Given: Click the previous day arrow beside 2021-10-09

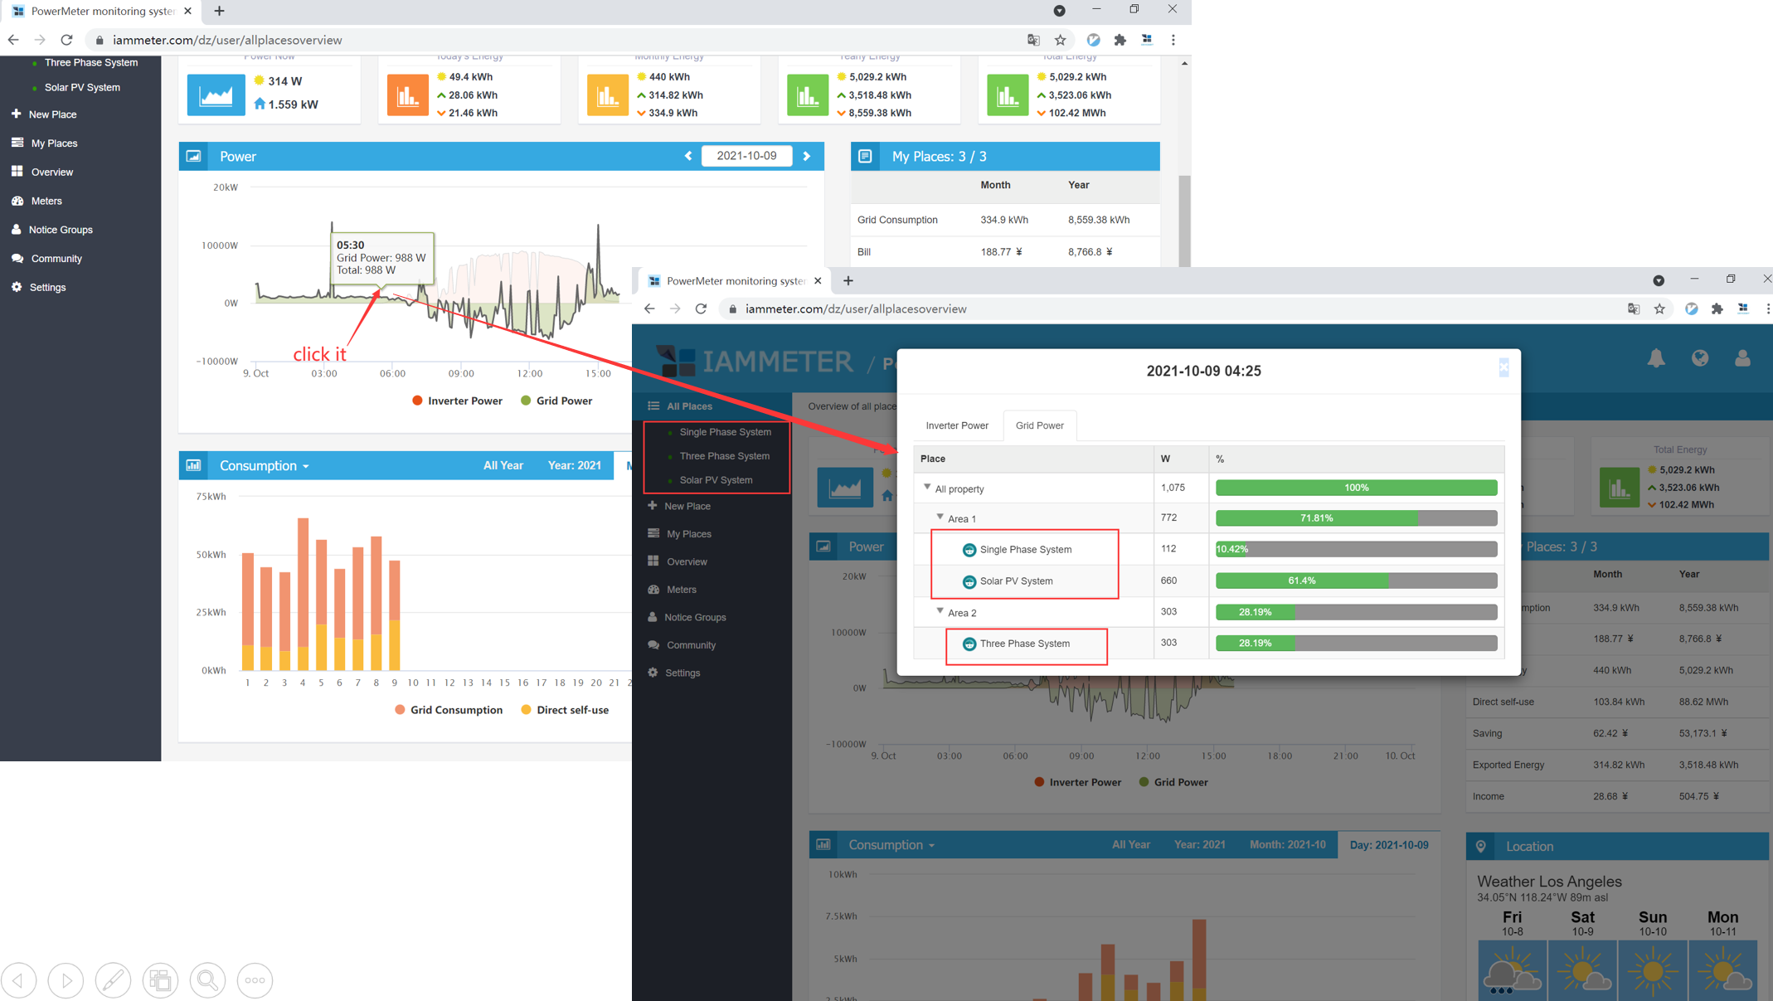Looking at the screenshot, I should pyautogui.click(x=688, y=156).
